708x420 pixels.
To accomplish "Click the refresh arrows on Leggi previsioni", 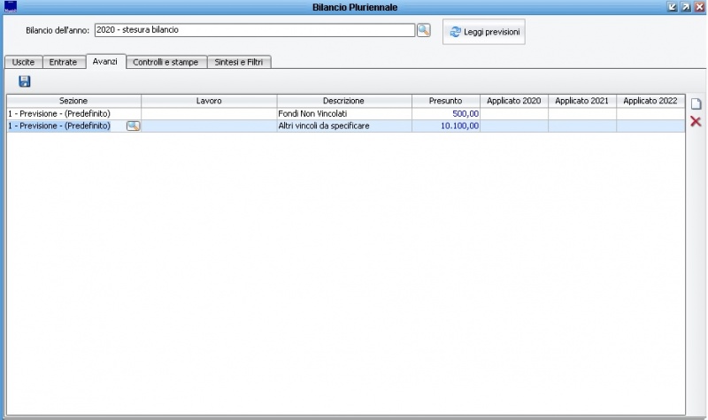I will (x=455, y=32).
